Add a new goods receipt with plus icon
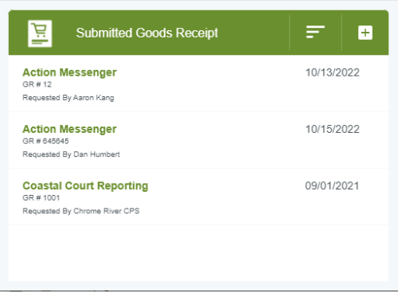The height and width of the screenshot is (292, 398). [x=365, y=33]
